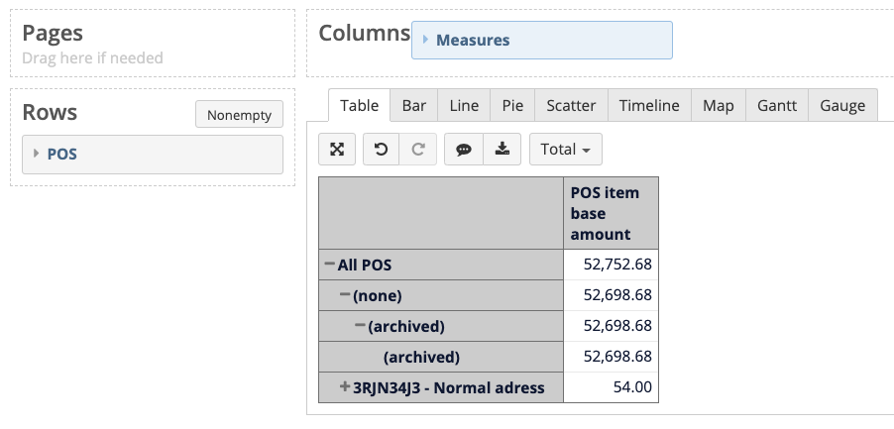This screenshot has height=429, width=894.
Task: Click the Measures dimension in Columns
Action: point(473,41)
